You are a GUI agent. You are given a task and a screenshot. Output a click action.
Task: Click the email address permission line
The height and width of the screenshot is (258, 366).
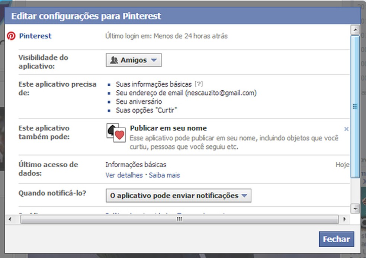click(x=186, y=93)
